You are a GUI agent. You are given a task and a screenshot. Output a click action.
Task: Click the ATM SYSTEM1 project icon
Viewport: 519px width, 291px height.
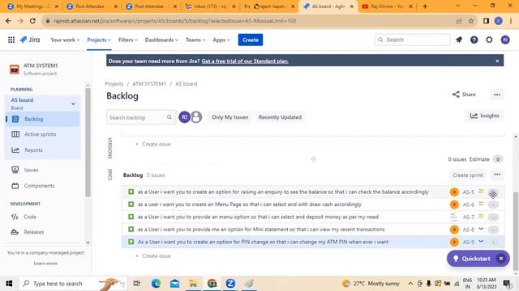click(15, 70)
